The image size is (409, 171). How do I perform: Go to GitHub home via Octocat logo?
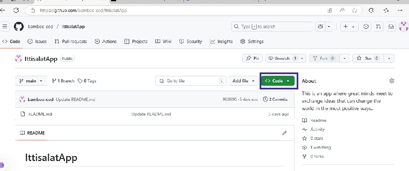point(19,26)
